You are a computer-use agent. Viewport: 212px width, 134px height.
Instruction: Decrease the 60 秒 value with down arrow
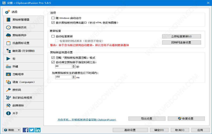pos(74,67)
